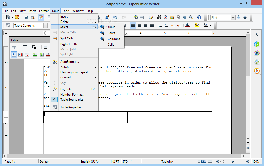Click the Zoom magnifier icon

[191, 17]
